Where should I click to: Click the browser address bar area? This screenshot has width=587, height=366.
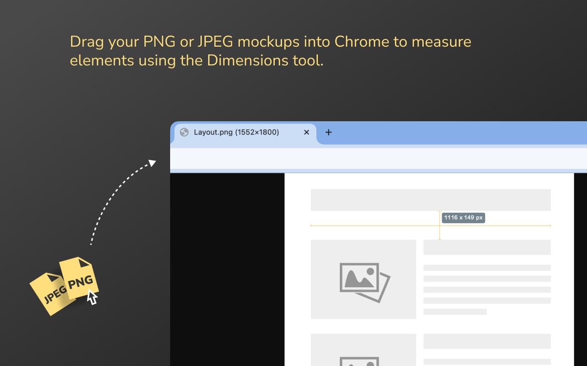(378, 159)
